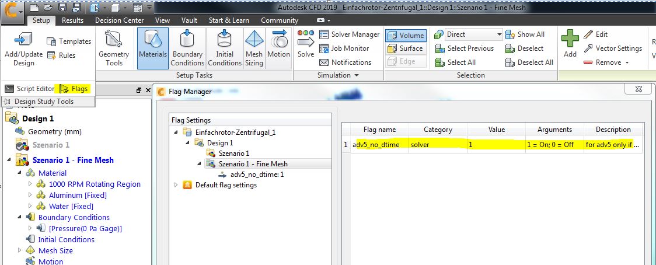Toggle Volume selection mode

pos(406,35)
